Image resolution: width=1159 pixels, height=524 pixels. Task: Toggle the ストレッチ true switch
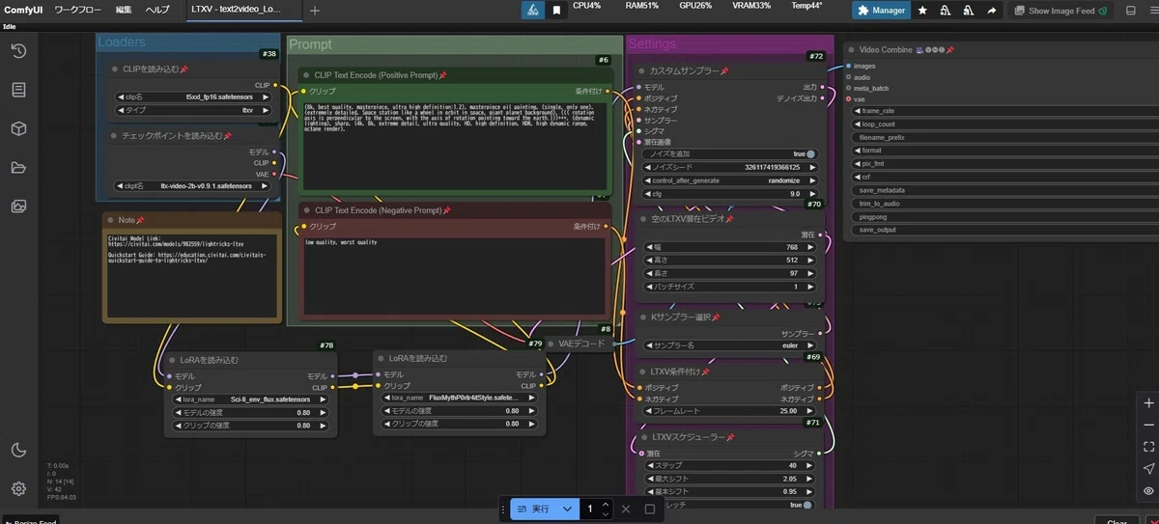(807, 505)
